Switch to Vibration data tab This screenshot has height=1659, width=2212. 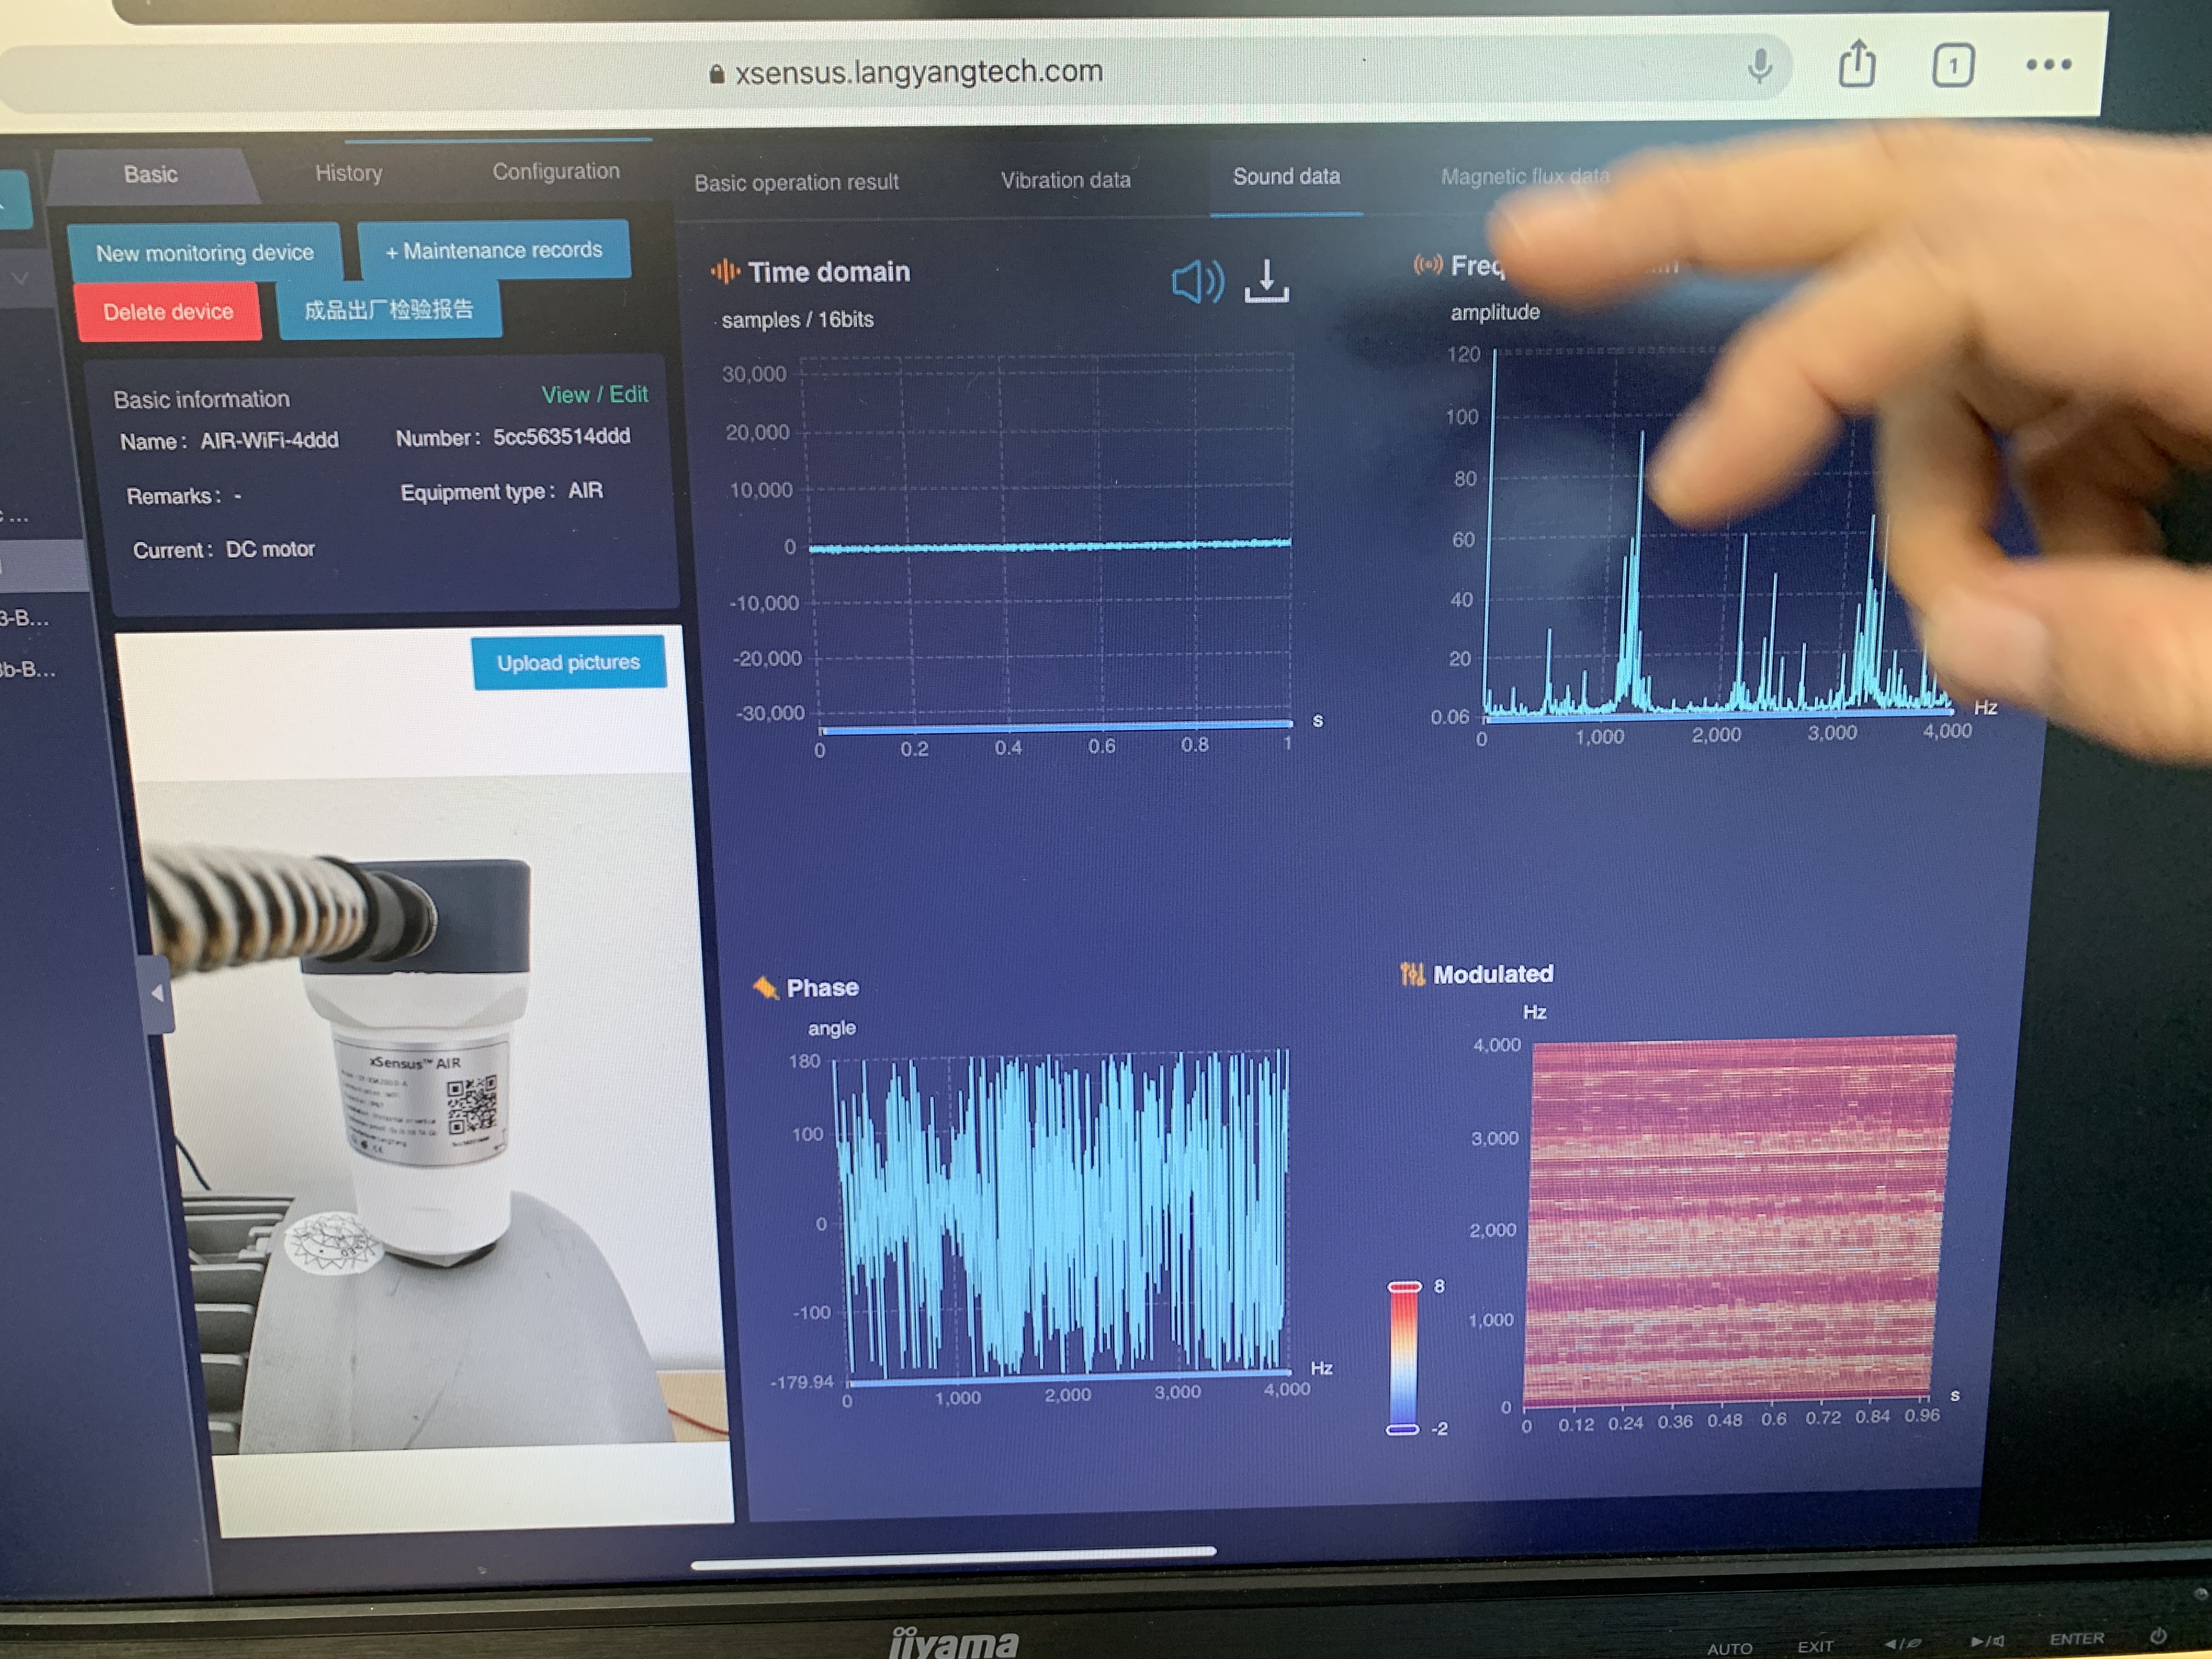pos(1065,180)
